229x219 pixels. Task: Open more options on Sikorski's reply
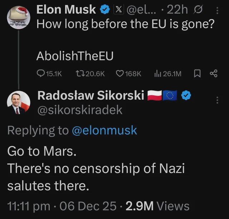pos(216,101)
